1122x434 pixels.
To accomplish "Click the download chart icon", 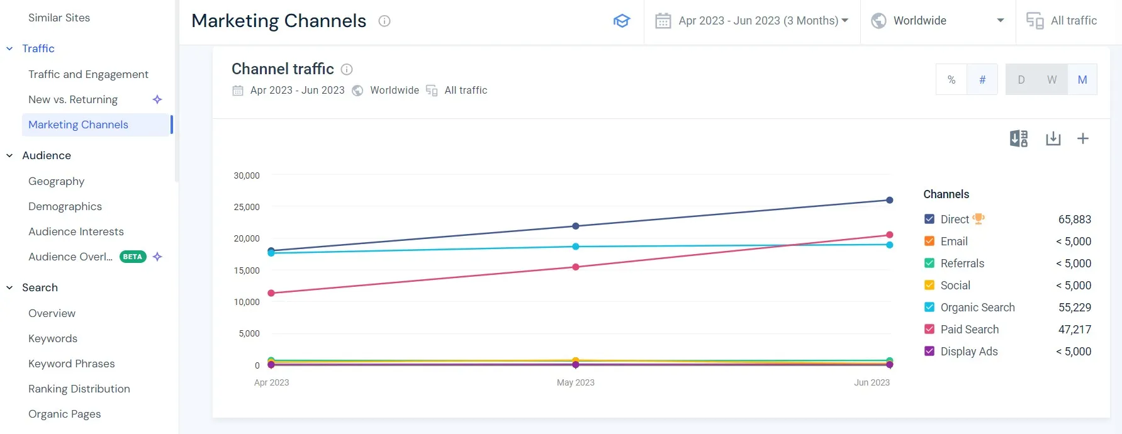I will coord(1053,138).
